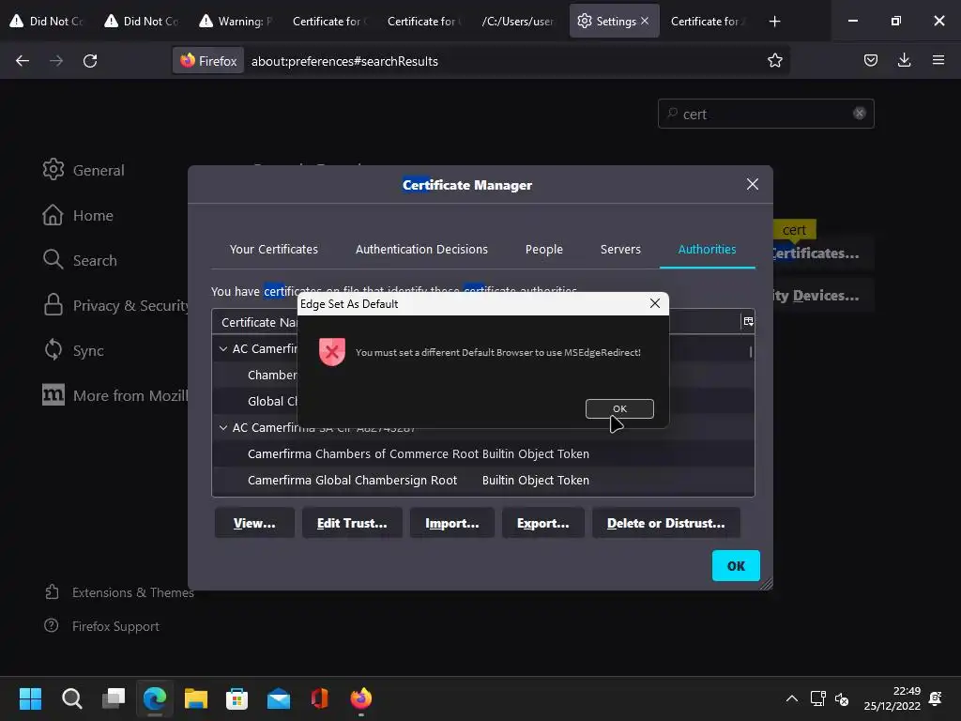961x721 pixels.
Task: Switch to Firefox on taskbar
Action: pos(361,698)
